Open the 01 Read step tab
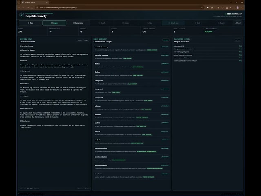Viewport: 261px width, 196px height. 30,23
